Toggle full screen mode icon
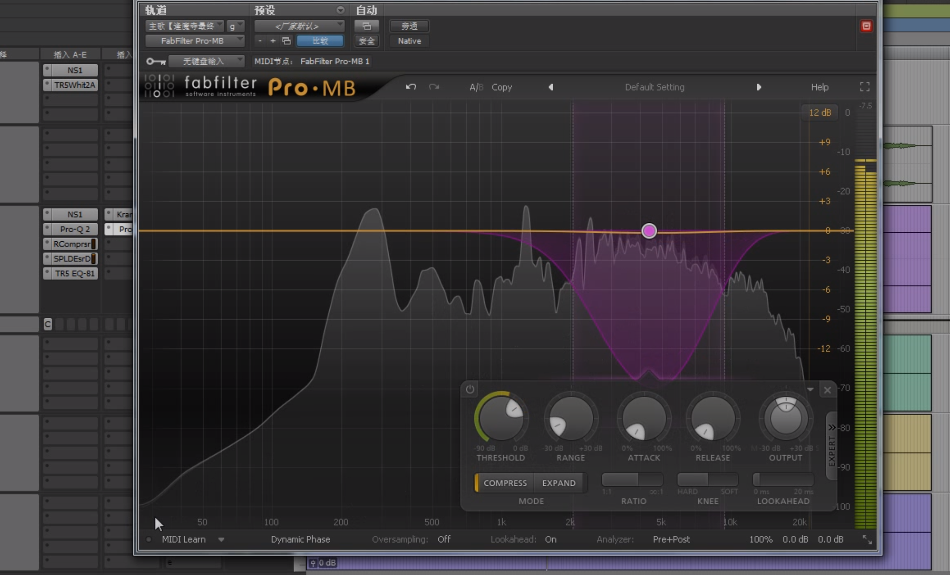This screenshot has height=575, width=950. [x=864, y=87]
